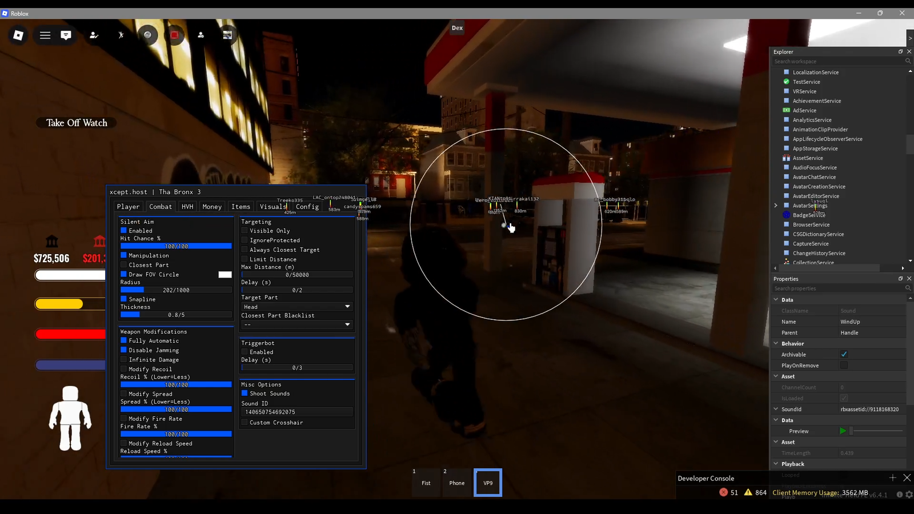Open the picture thumbnail icon in top bar
The width and height of the screenshot is (914, 514).
[x=227, y=35]
